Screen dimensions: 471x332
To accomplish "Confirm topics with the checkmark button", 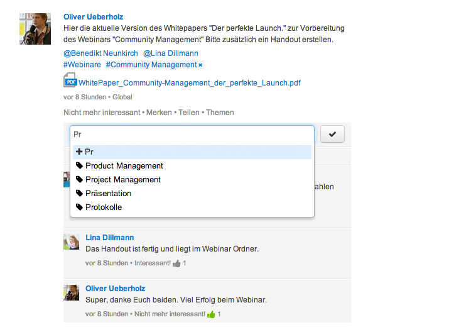I will 332,134.
